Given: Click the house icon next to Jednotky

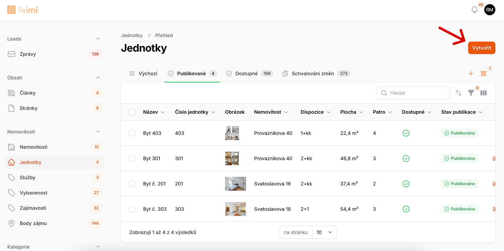Looking at the screenshot, I should (x=11, y=162).
